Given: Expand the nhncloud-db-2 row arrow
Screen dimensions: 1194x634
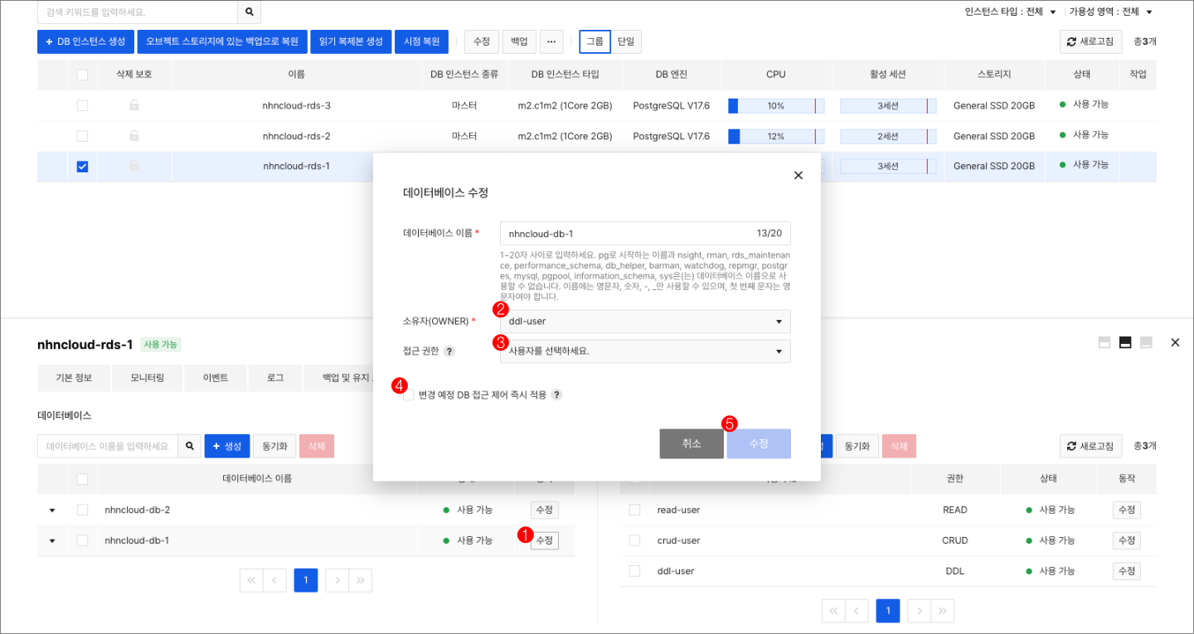Looking at the screenshot, I should click(52, 510).
